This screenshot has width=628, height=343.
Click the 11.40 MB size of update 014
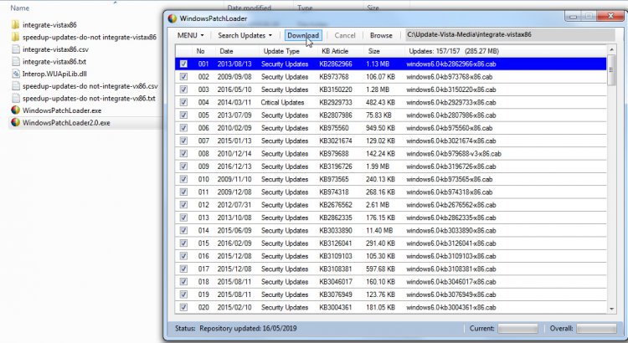(x=378, y=231)
